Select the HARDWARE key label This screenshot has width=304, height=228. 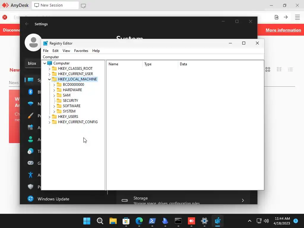click(x=72, y=90)
